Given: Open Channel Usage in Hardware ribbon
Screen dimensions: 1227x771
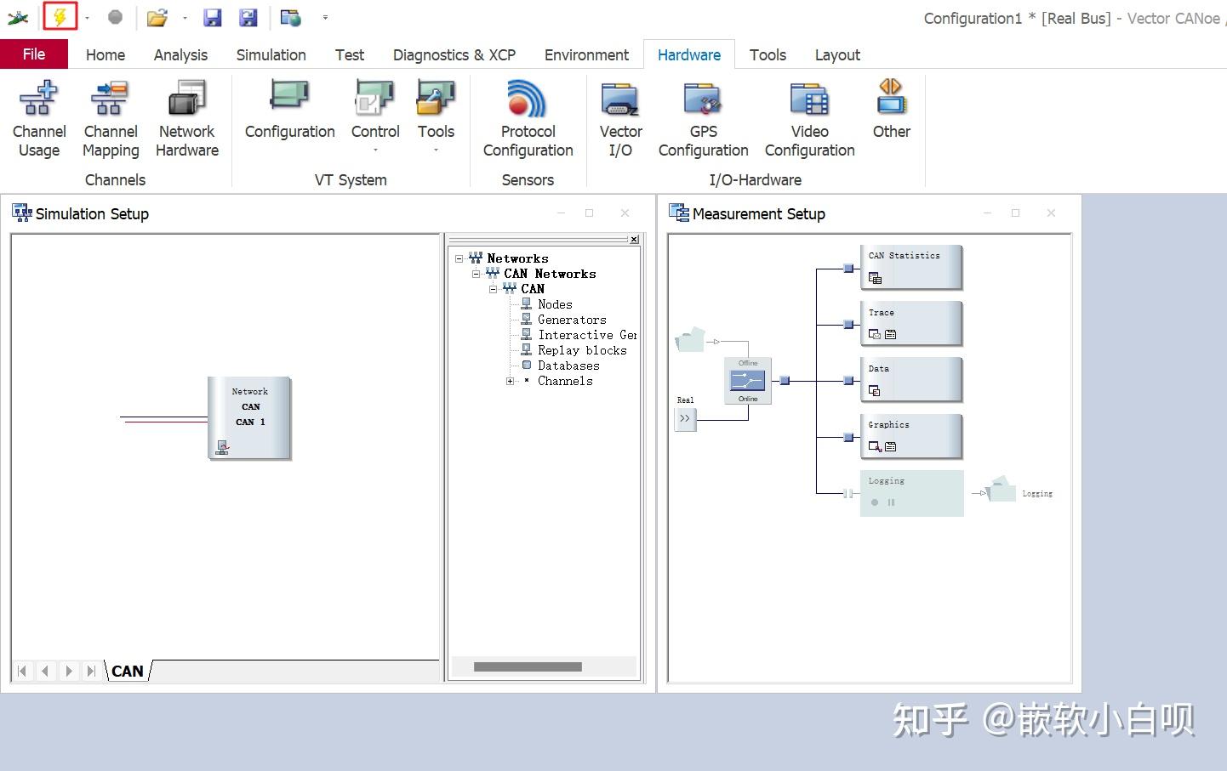Looking at the screenshot, I should pos(38,119).
